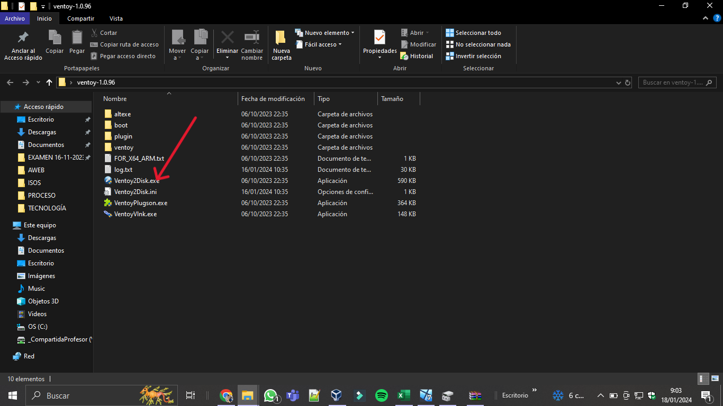Viewport: 723px width, 406px height.
Task: Click the Propiedades icon
Action: pyautogui.click(x=379, y=39)
